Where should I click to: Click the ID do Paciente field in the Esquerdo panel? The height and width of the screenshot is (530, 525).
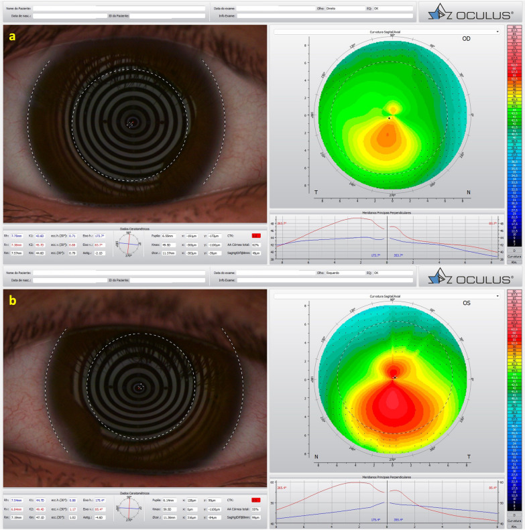tap(168, 280)
